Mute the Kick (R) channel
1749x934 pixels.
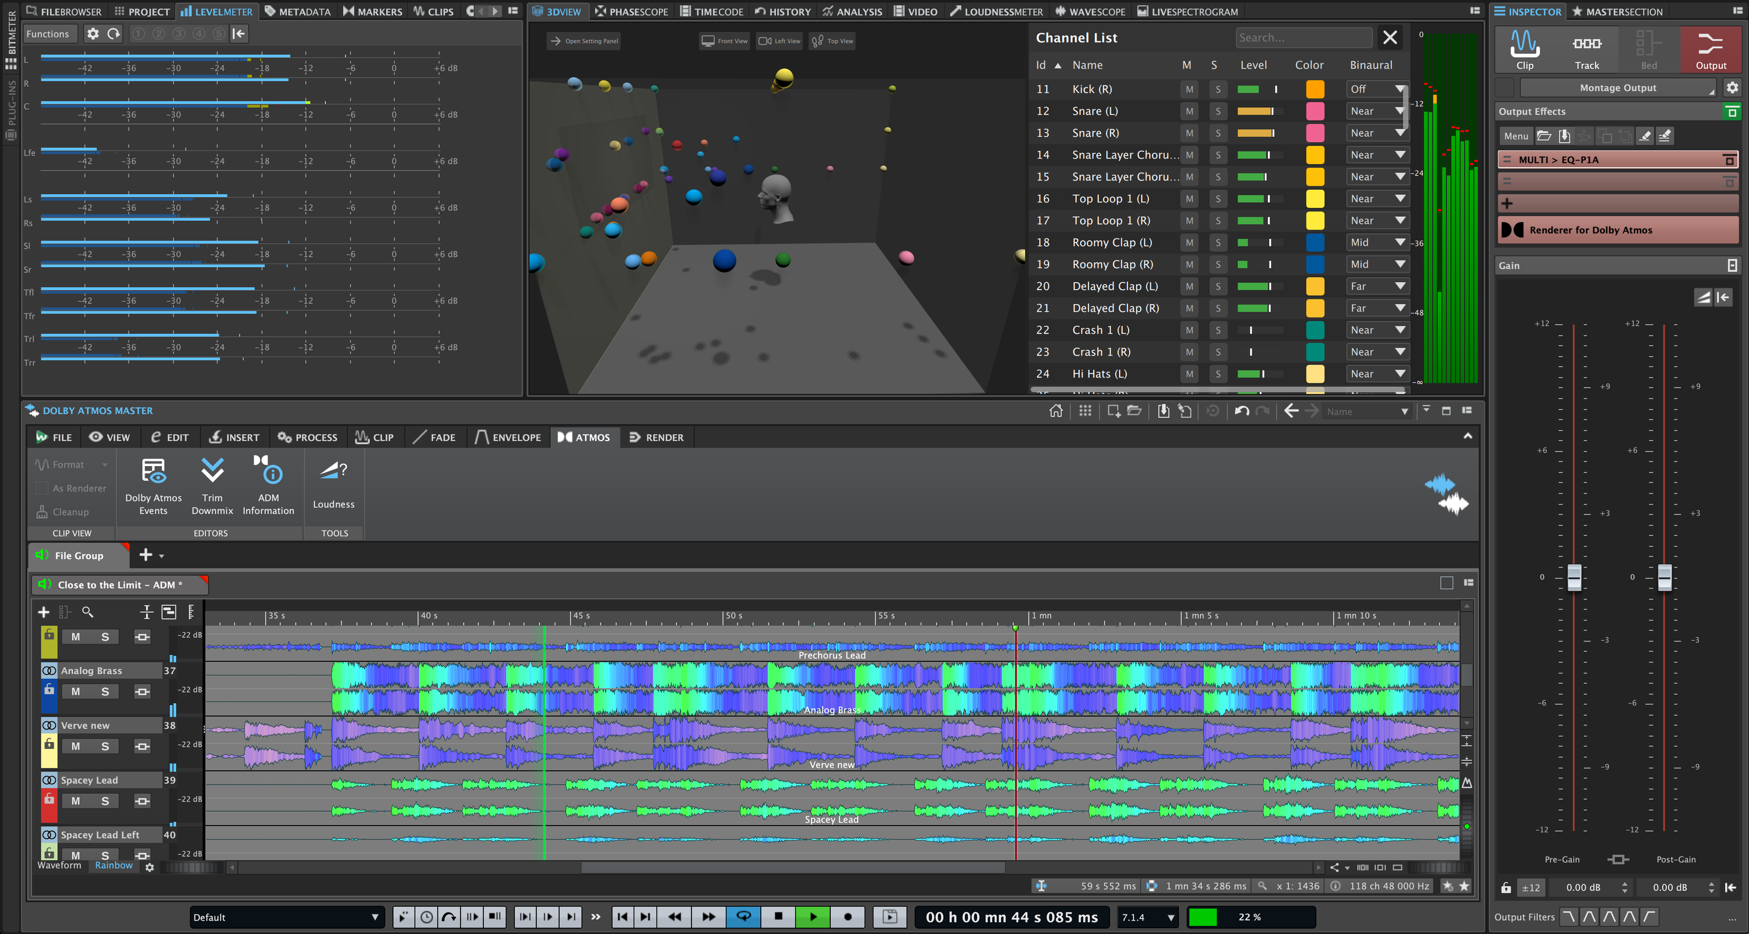point(1189,89)
